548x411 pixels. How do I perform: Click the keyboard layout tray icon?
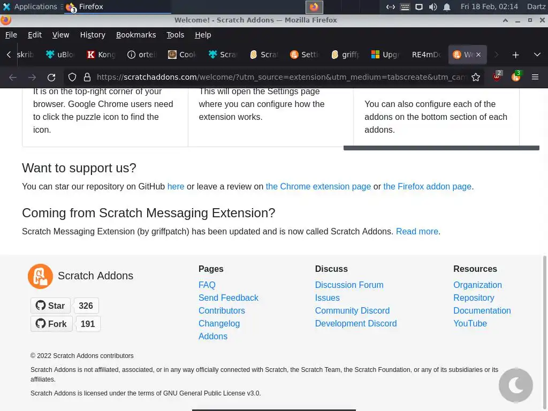[405, 6]
